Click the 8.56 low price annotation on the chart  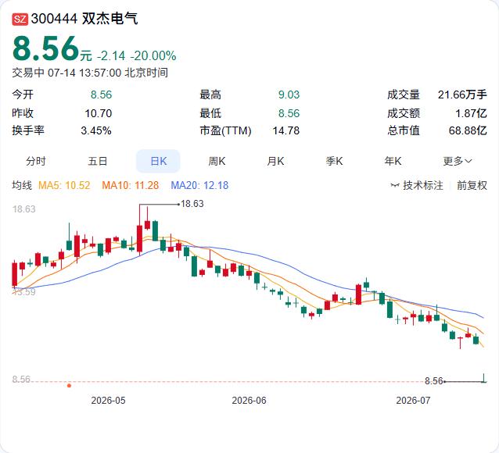[x=434, y=381]
